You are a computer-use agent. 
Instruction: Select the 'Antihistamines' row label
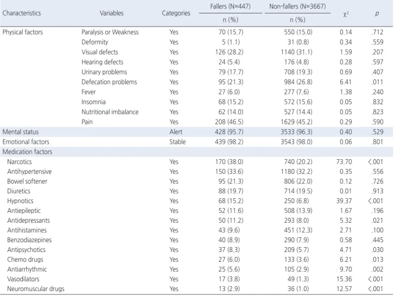point(27,230)
